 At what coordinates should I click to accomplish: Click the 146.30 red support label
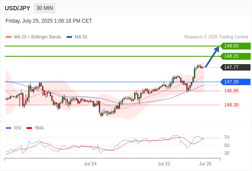231,105
